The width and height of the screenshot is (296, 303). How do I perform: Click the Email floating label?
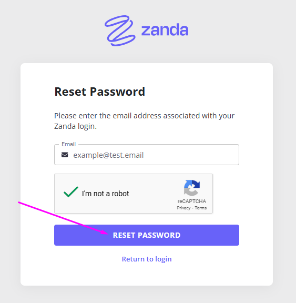[x=68, y=144]
